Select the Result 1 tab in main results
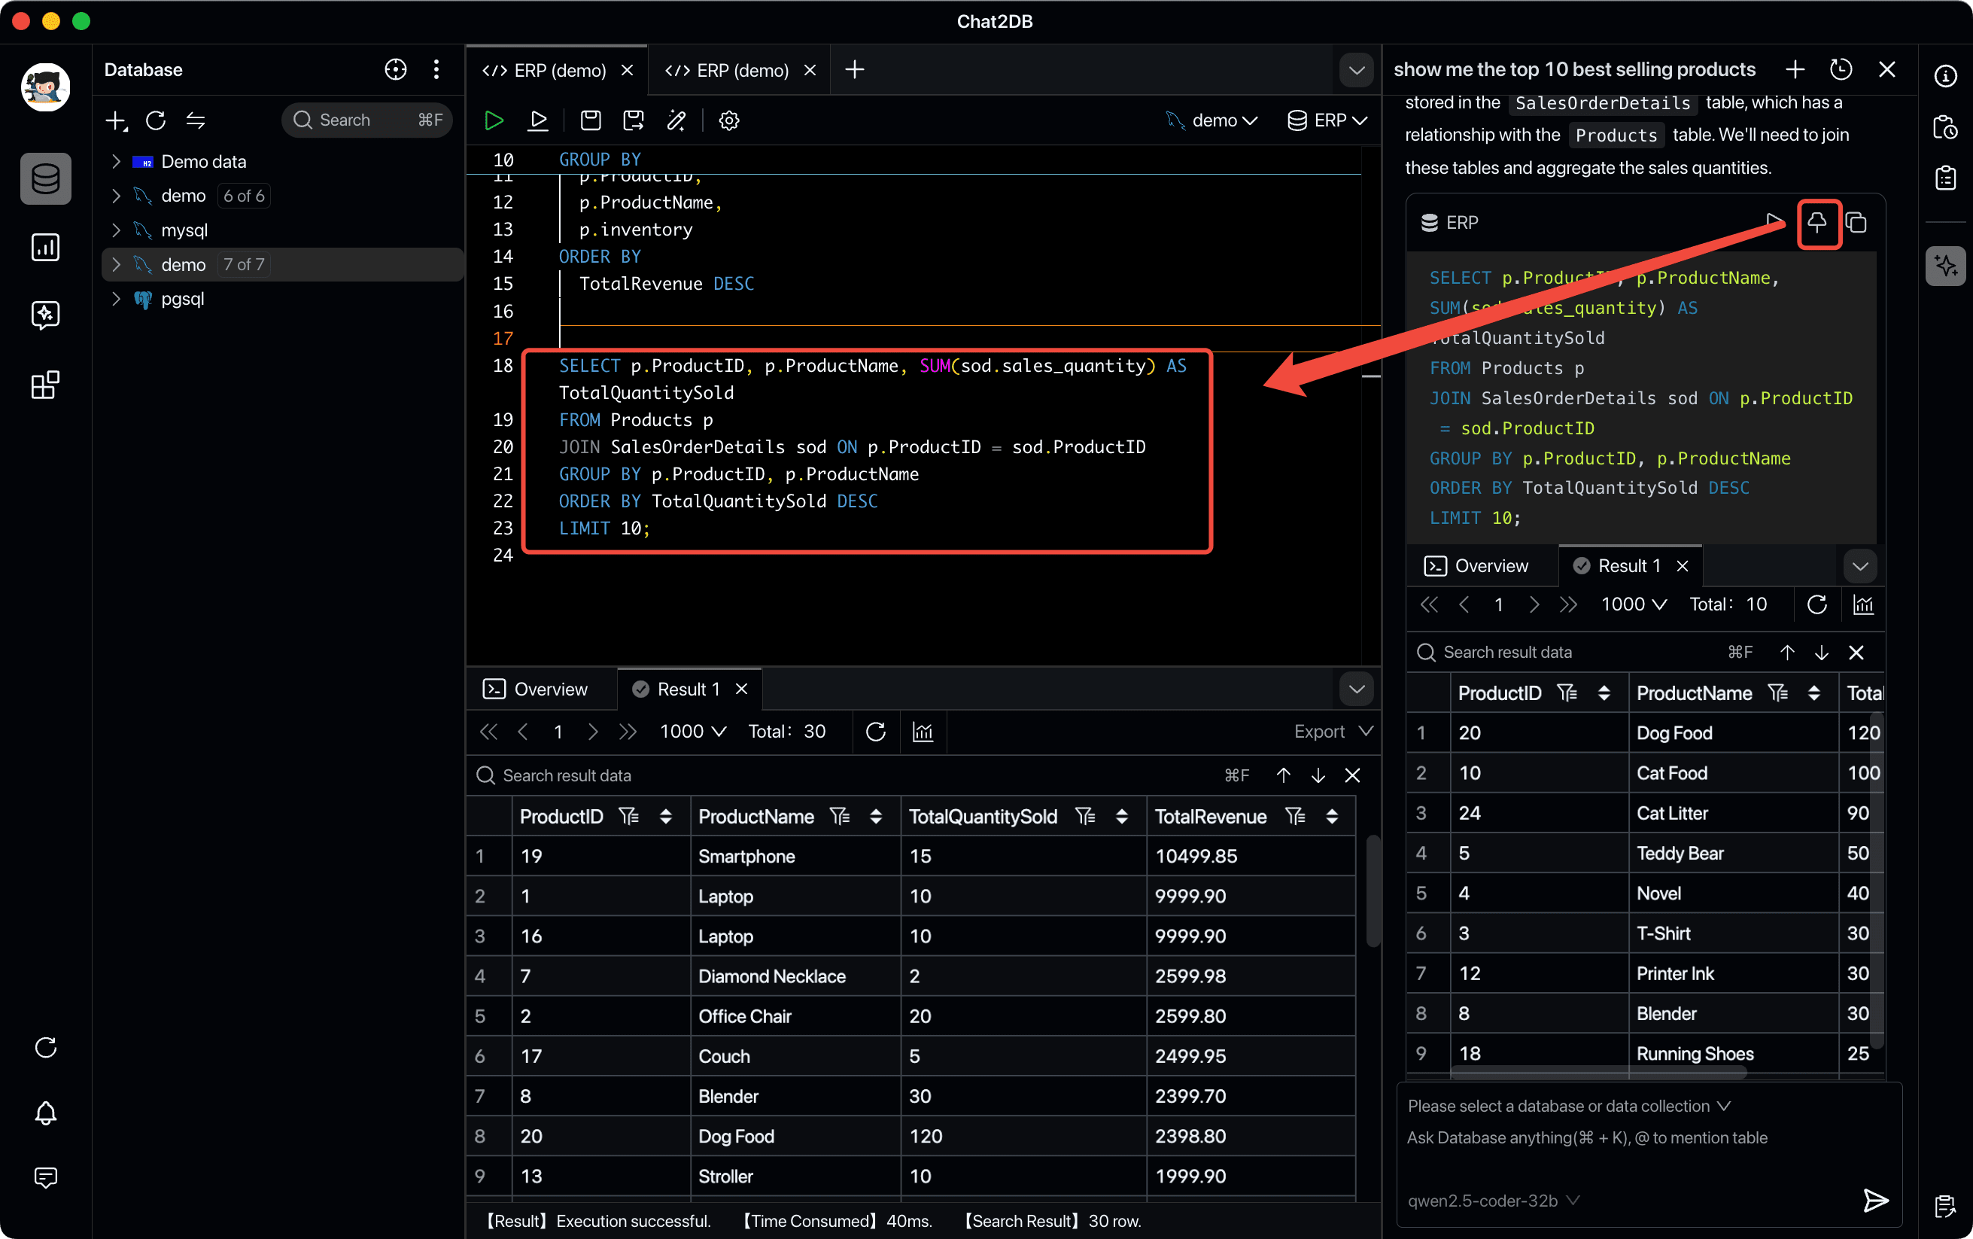This screenshot has height=1239, width=1973. click(x=689, y=690)
